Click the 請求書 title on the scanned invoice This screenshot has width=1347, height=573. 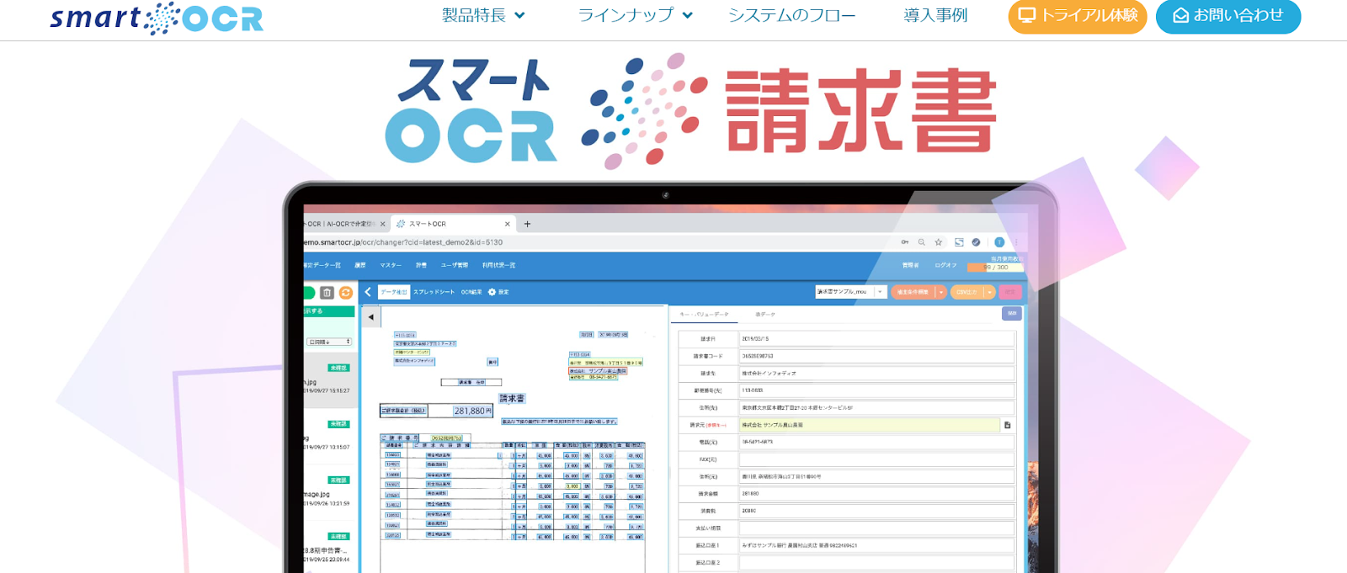click(x=512, y=398)
